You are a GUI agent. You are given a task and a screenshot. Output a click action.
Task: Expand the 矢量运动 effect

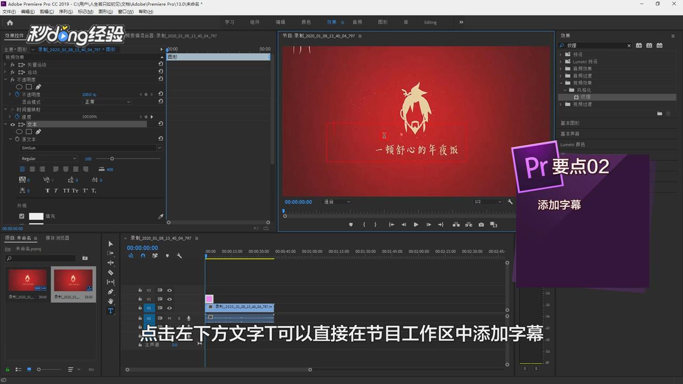coord(5,65)
